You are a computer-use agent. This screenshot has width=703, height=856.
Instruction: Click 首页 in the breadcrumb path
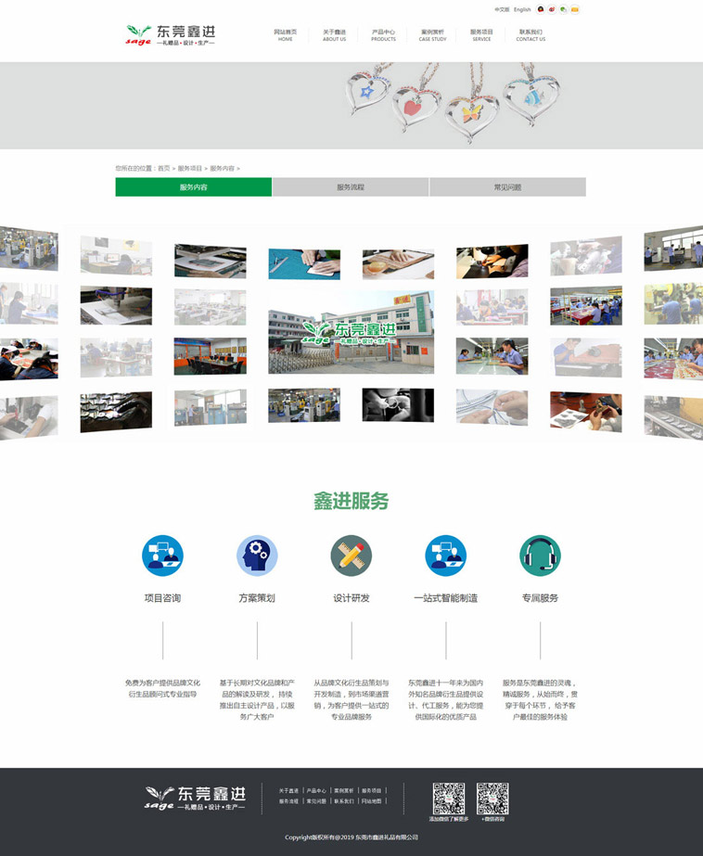click(164, 169)
